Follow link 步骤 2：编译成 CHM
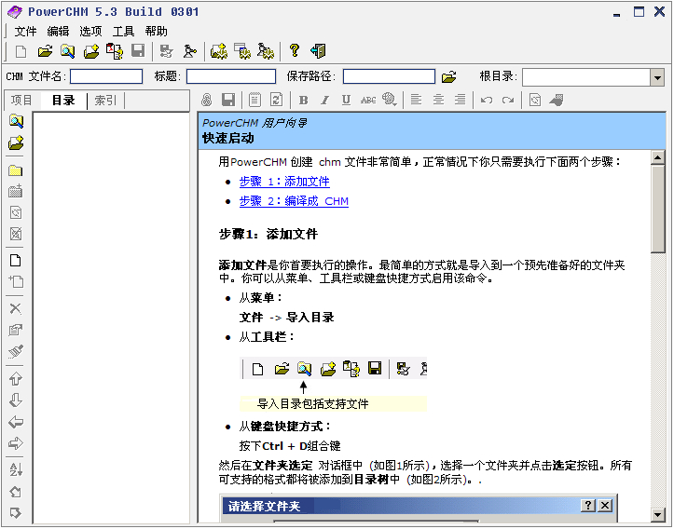Screen dimensions: 674x529 click(x=294, y=201)
